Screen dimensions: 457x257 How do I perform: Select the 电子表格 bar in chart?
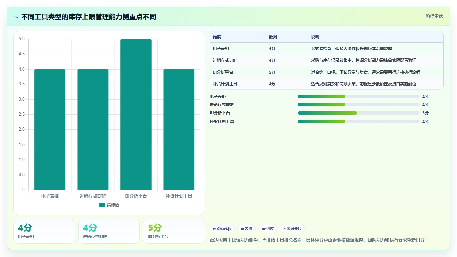pos(50,129)
